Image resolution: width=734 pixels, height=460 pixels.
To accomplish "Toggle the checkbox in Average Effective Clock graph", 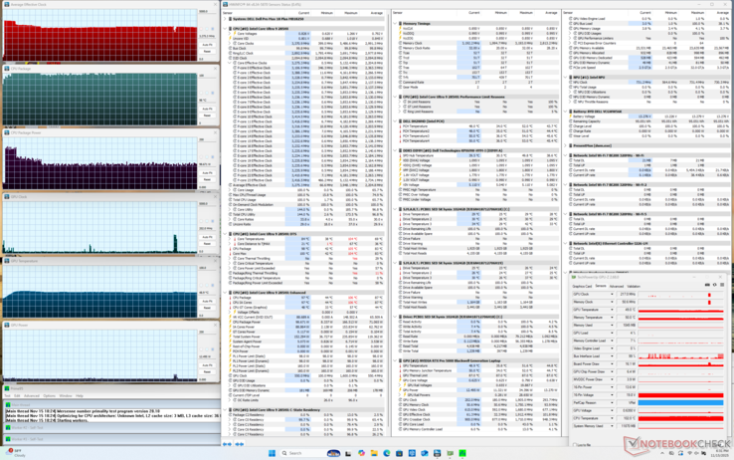I will point(212,30).
